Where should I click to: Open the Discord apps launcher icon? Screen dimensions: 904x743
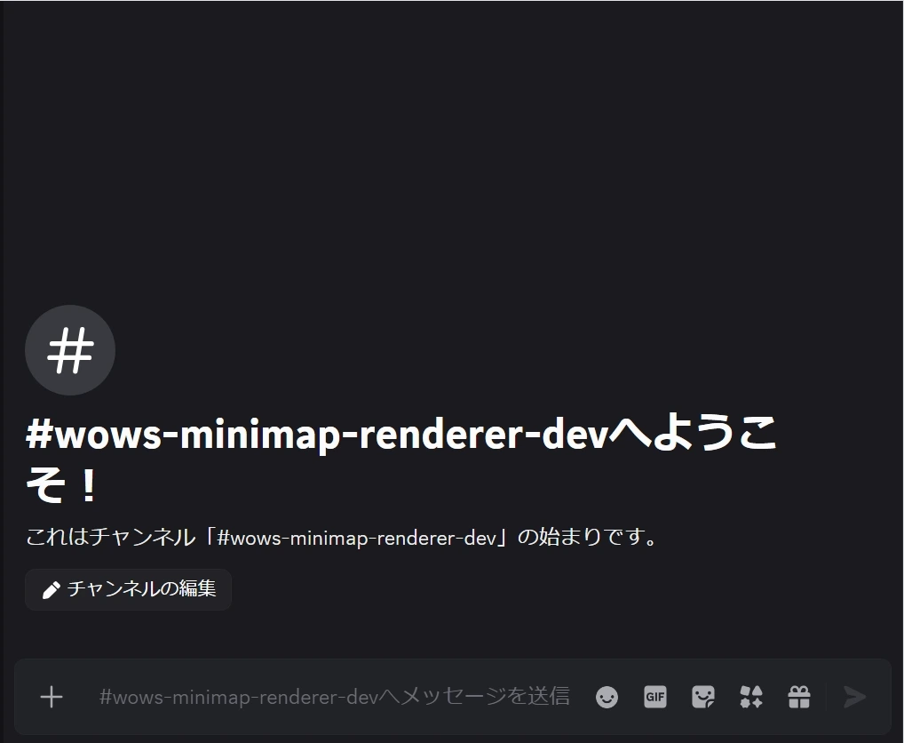[x=750, y=697]
